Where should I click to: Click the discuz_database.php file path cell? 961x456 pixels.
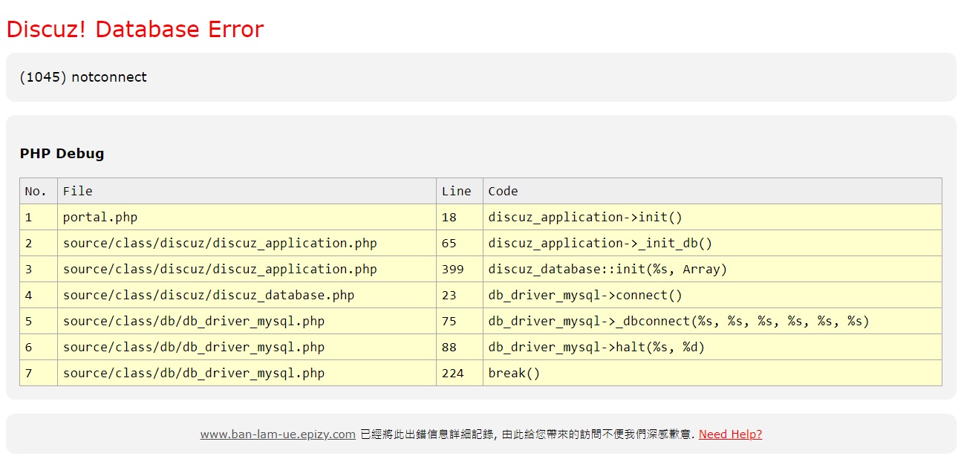209,295
